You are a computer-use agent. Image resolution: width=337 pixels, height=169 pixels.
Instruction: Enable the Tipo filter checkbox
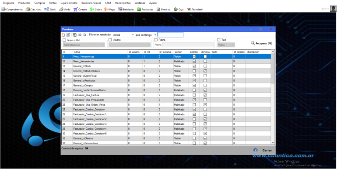(x=219, y=40)
